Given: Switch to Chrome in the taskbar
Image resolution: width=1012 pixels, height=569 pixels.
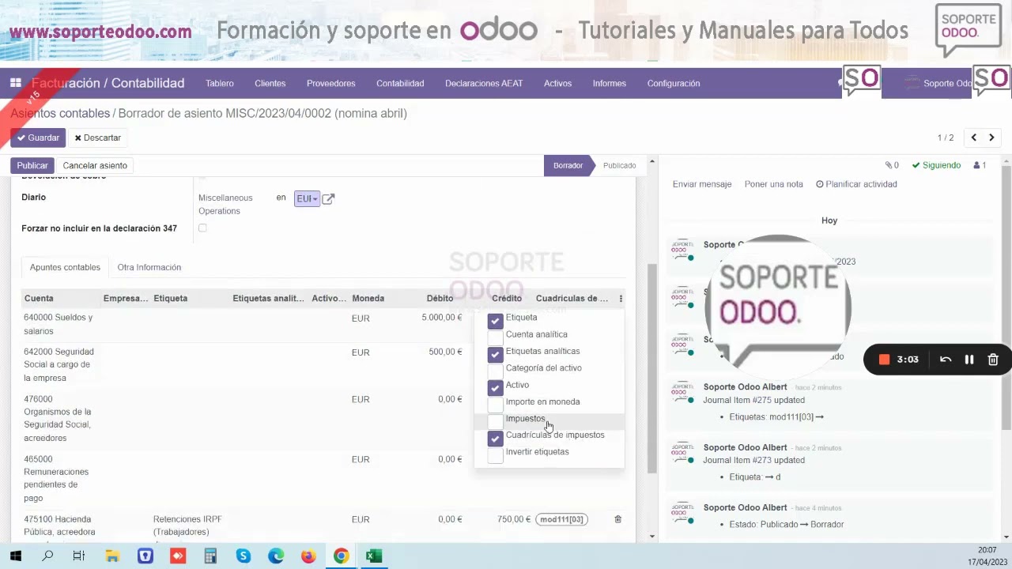Looking at the screenshot, I should click(341, 556).
